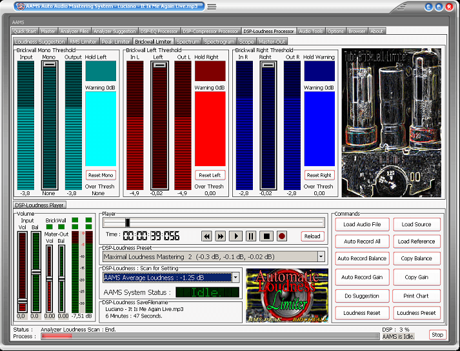This screenshot has width=460, height=351.
Task: Open the Audio Tools tab
Action: point(311,31)
